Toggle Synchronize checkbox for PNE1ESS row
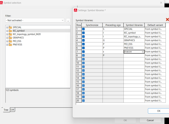Screen dimensions: 169x124 (83, 48)
